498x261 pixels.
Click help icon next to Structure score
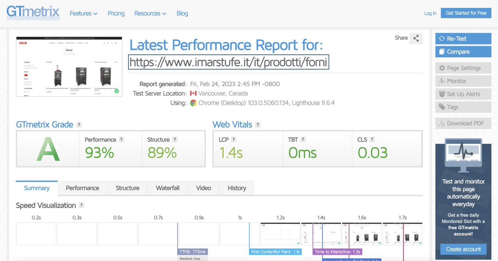(x=175, y=139)
